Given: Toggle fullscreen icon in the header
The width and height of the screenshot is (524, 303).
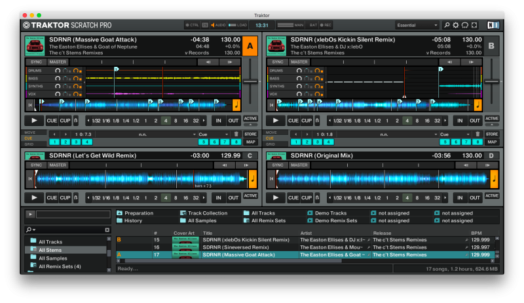Looking at the screenshot, I should tap(474, 25).
